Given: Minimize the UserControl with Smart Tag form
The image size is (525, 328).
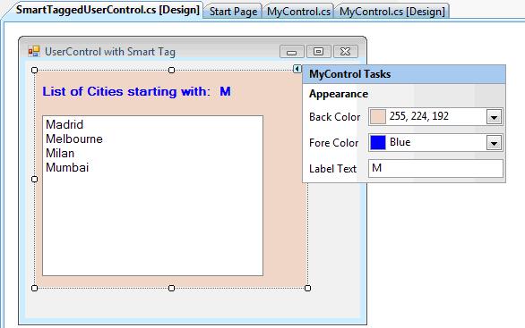Looking at the screenshot, I should (292, 52).
